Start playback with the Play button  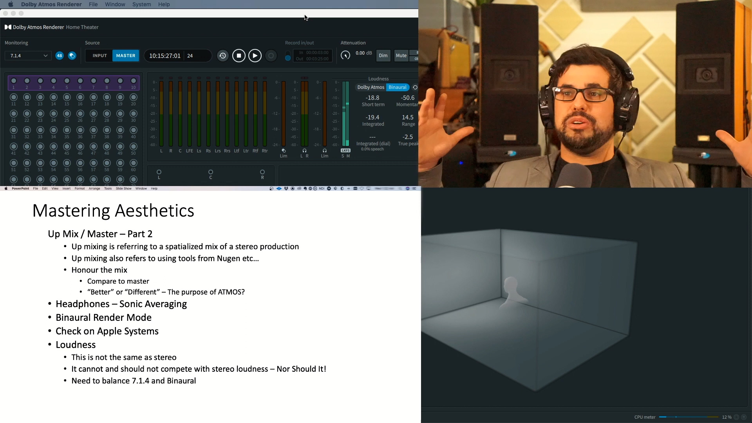(x=255, y=56)
